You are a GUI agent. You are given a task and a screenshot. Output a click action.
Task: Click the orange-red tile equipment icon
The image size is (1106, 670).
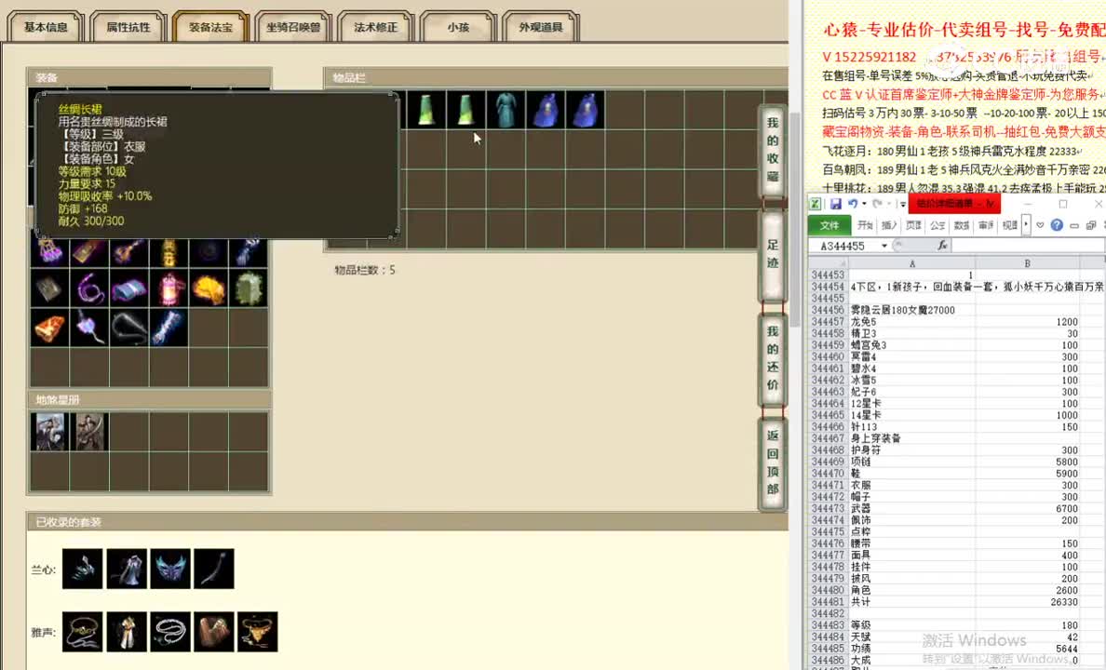tap(49, 328)
